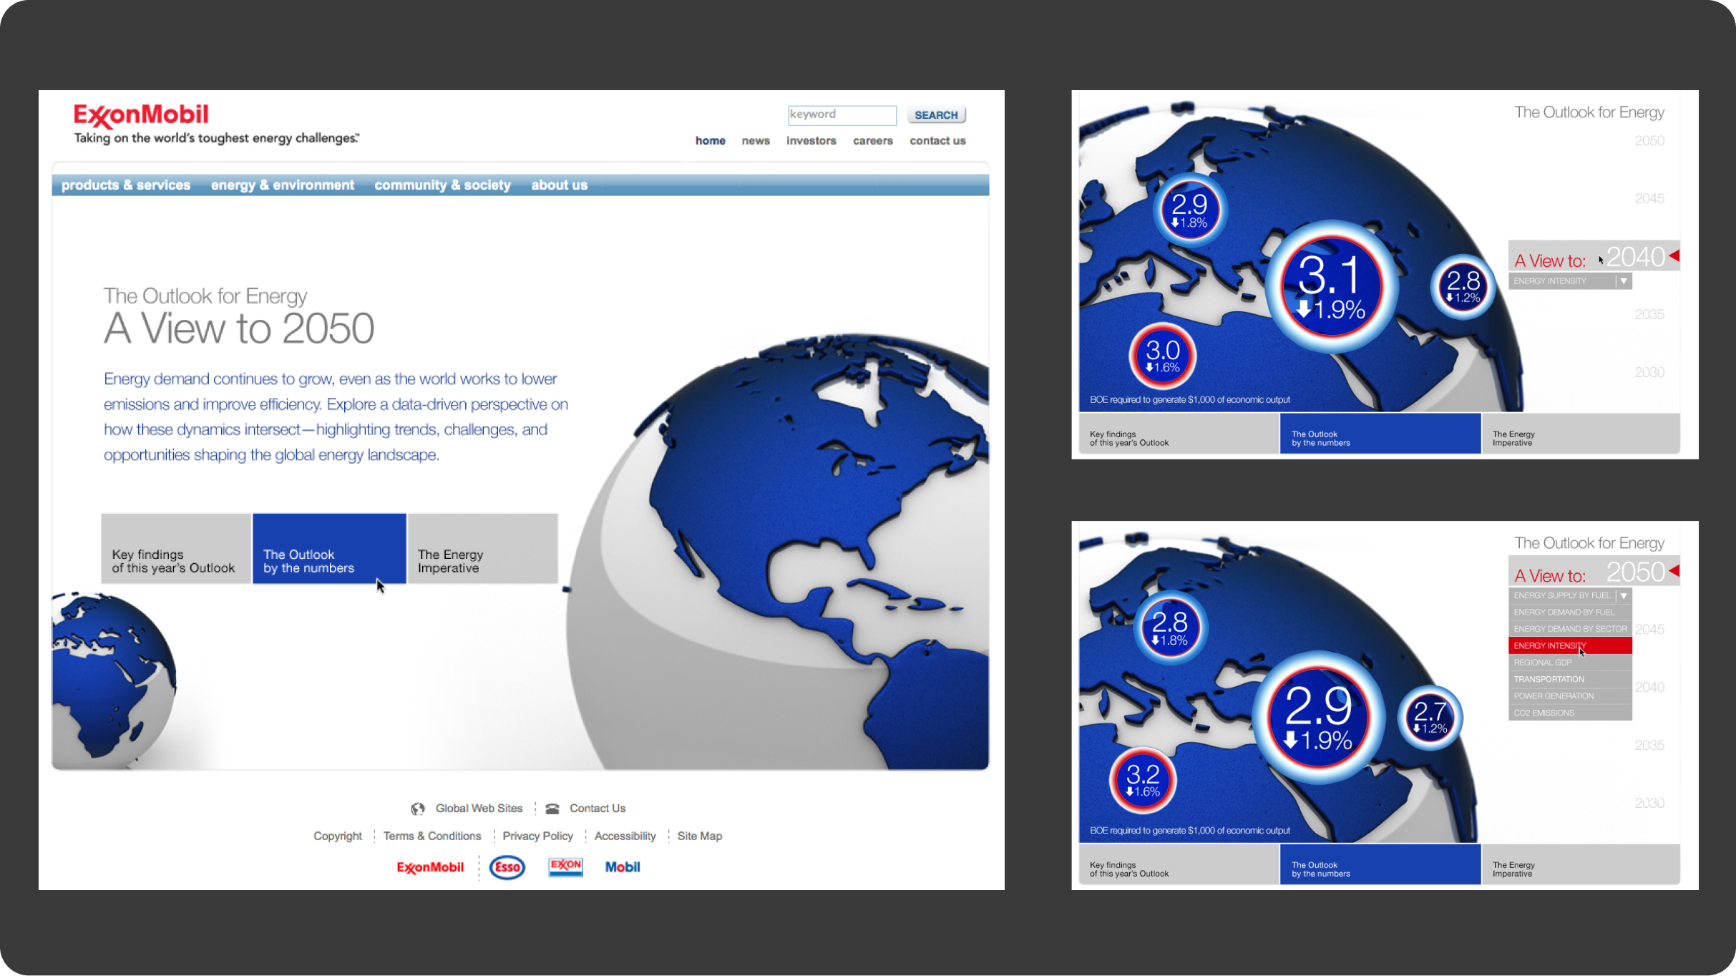This screenshot has width=1736, height=976.
Task: Open the news link
Action: point(756,141)
